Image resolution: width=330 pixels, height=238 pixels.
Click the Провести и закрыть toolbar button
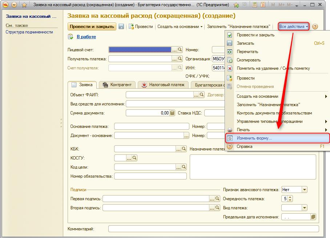point(92,27)
